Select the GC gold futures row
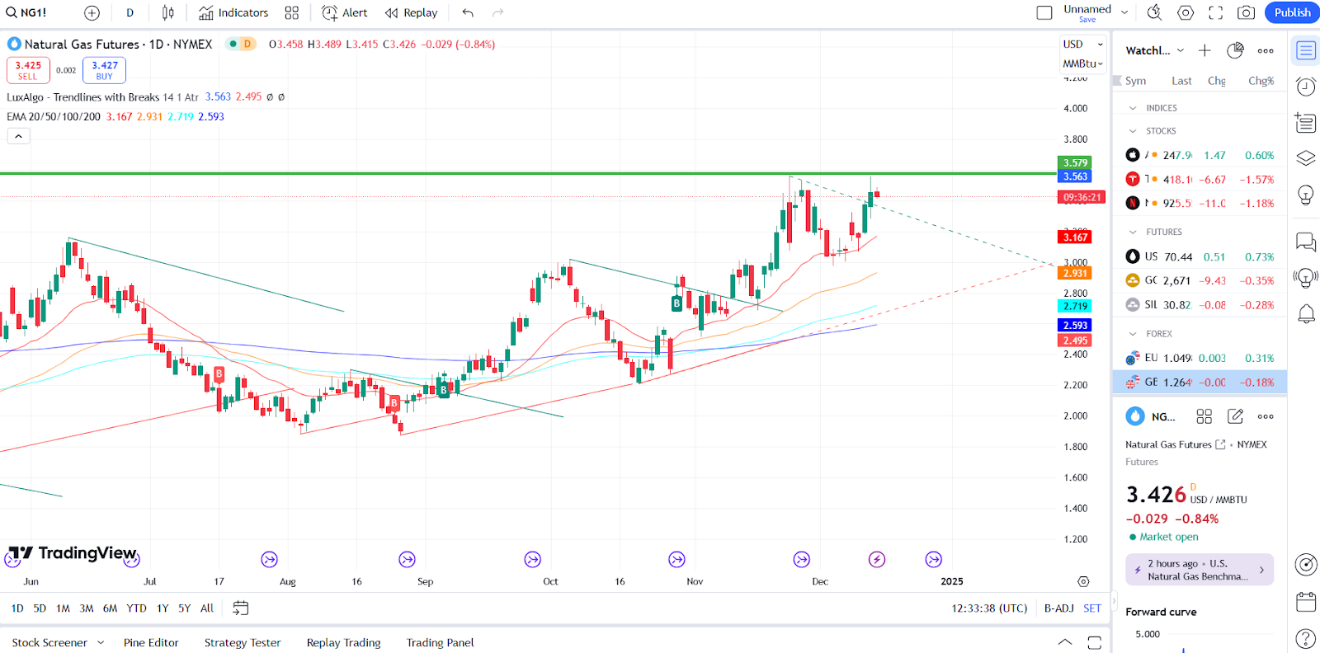 point(1200,280)
